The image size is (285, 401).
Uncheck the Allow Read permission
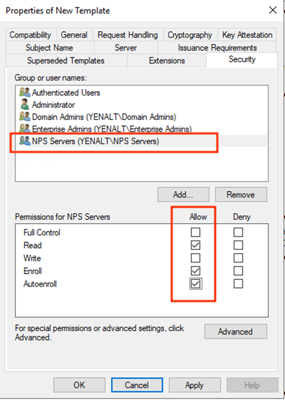[195, 245]
